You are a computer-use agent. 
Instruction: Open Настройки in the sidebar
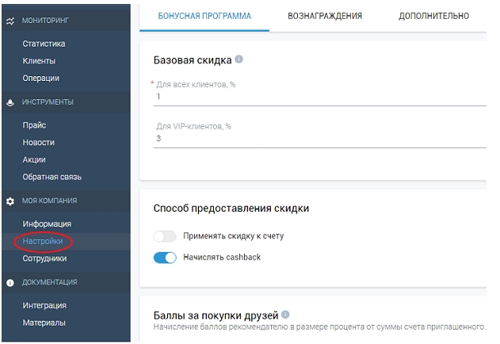pyautogui.click(x=43, y=241)
